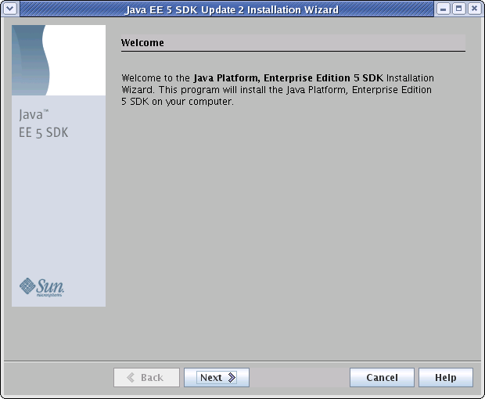Click the welcome paragraph mentioning Enterprise Edition
This screenshot has height=399, width=485.
click(278, 90)
